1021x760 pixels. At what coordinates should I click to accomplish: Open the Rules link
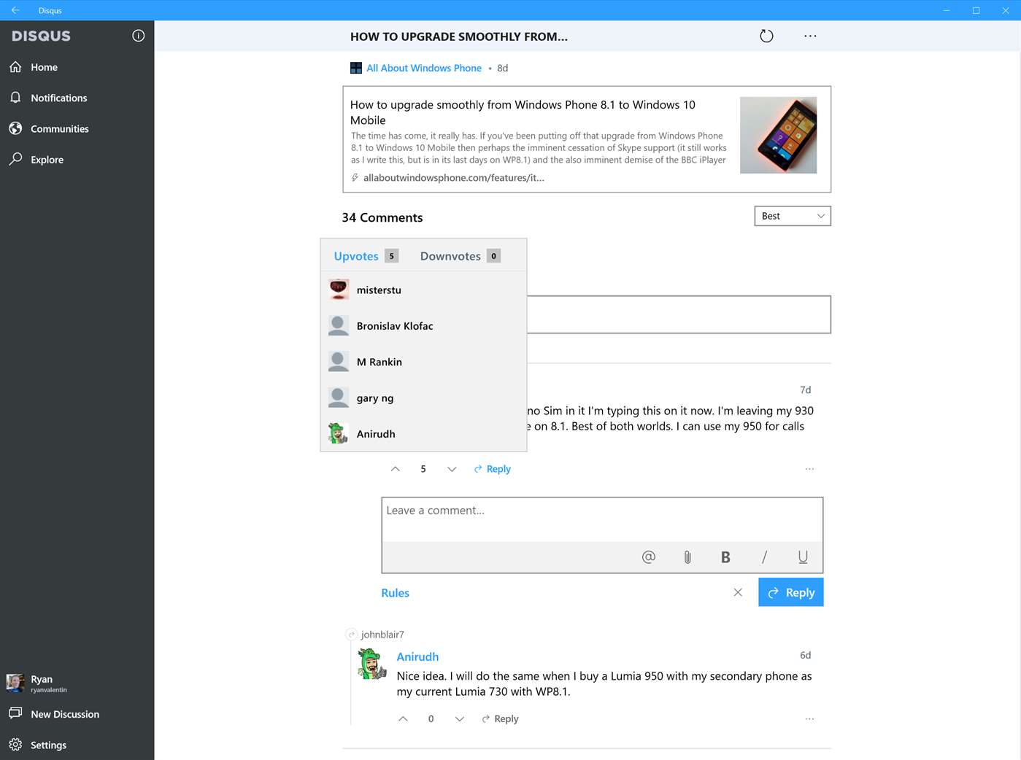395,593
